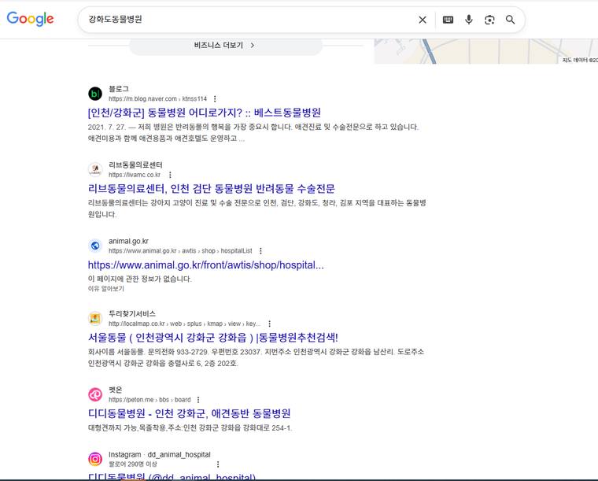
Task: Click the Naver blog favicon
Action: (95, 94)
